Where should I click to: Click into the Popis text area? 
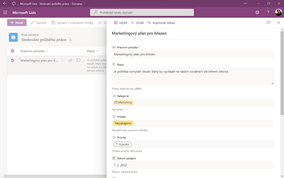coord(193,76)
